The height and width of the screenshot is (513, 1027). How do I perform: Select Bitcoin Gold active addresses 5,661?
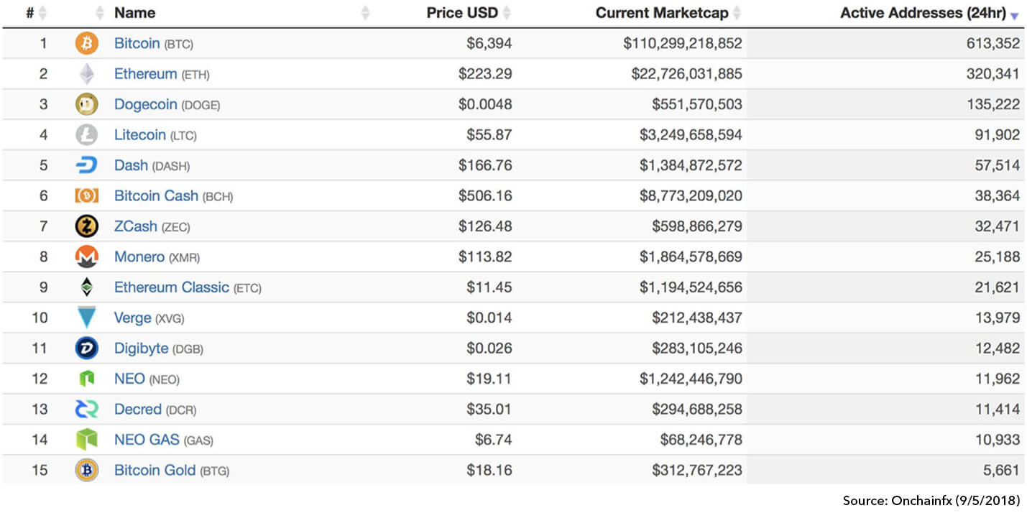(x=1002, y=471)
